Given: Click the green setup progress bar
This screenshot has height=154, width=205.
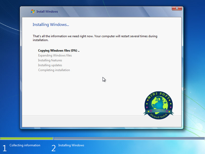Looking at the screenshot, I should click(x=27, y=138).
